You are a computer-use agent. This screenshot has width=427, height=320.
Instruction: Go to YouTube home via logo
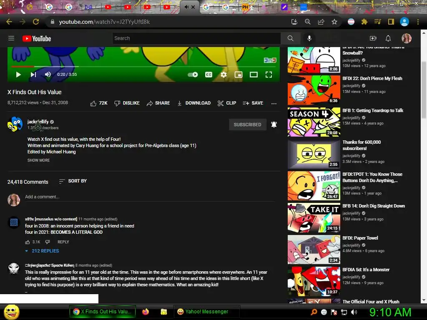click(37, 39)
